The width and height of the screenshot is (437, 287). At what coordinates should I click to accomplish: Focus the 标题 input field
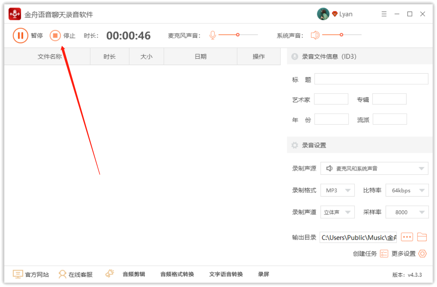372,79
